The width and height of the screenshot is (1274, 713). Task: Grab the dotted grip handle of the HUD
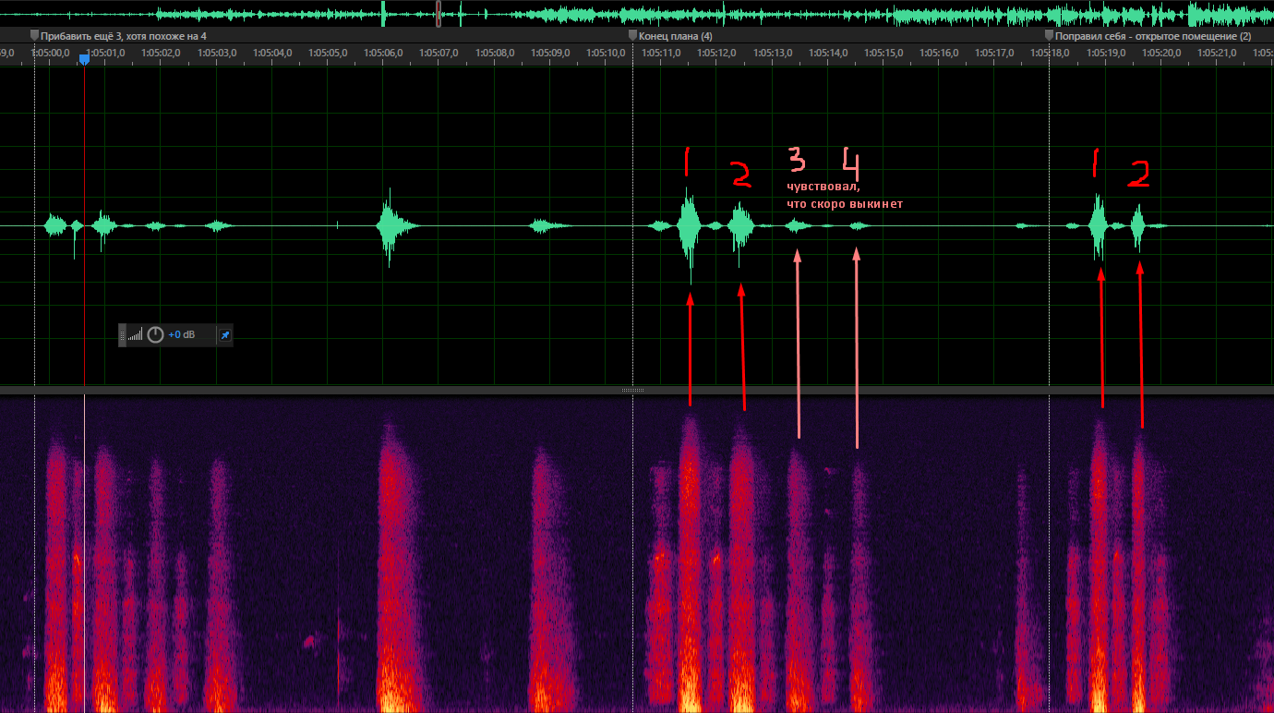point(122,335)
